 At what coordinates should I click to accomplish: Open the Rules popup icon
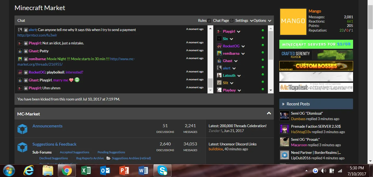click(209, 20)
